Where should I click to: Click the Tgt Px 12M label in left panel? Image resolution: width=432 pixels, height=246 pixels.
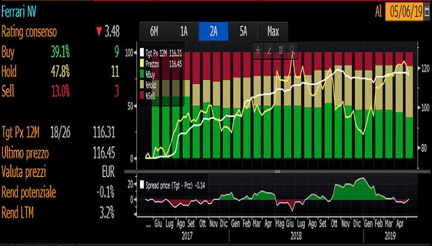pos(20,133)
